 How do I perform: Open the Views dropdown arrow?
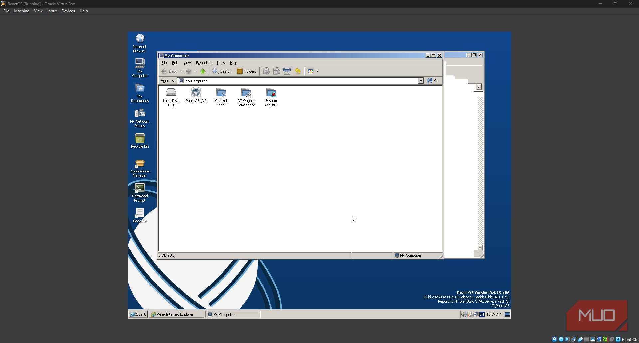click(317, 71)
